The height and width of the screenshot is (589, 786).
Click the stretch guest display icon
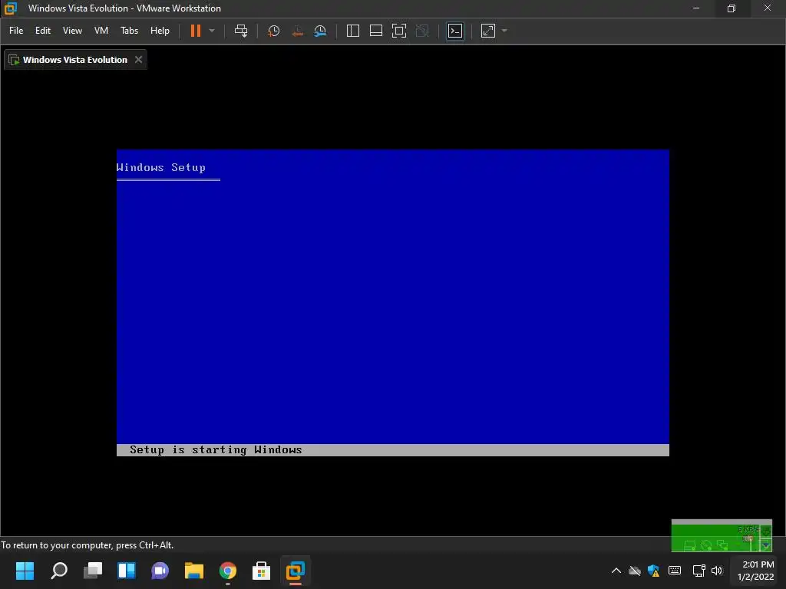[x=487, y=31]
